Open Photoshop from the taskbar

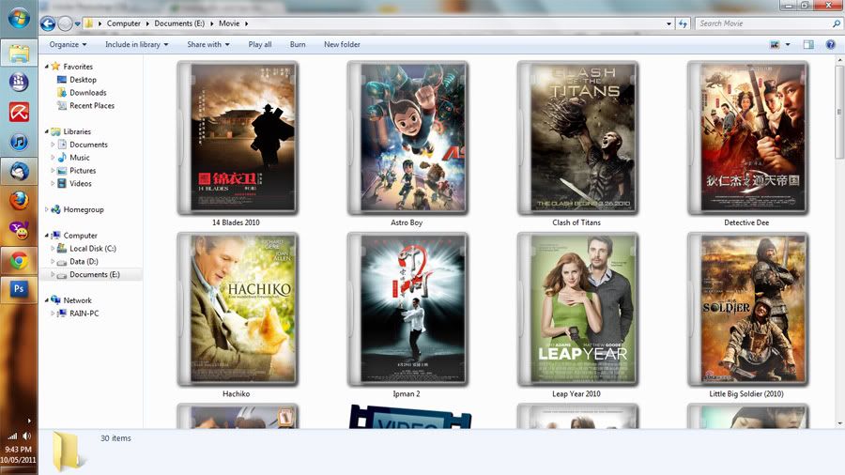click(x=19, y=289)
